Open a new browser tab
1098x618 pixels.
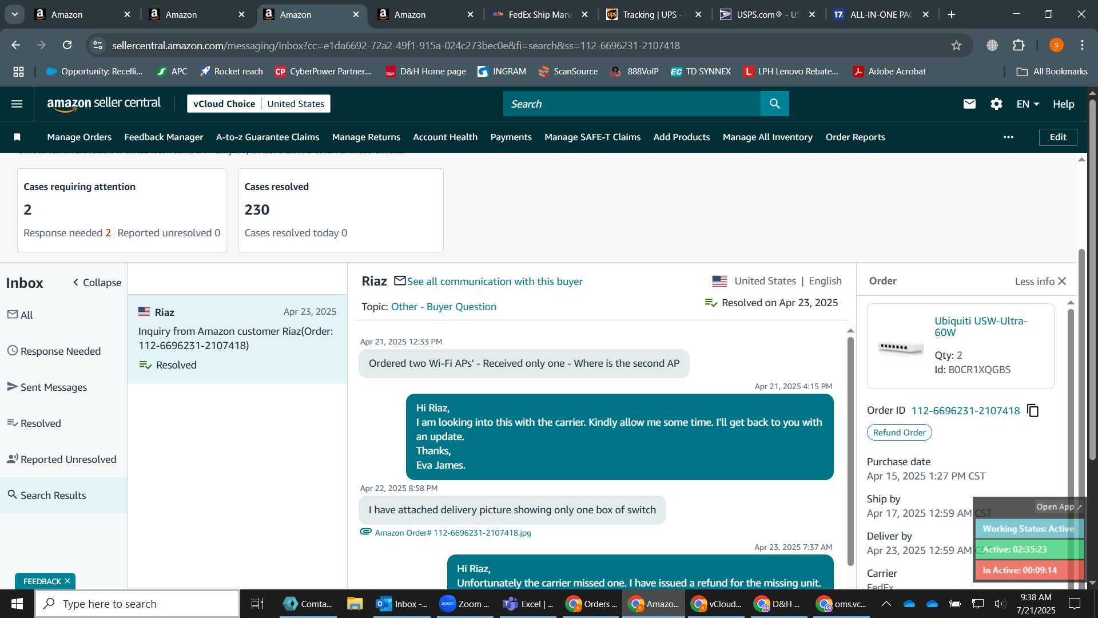point(952,14)
